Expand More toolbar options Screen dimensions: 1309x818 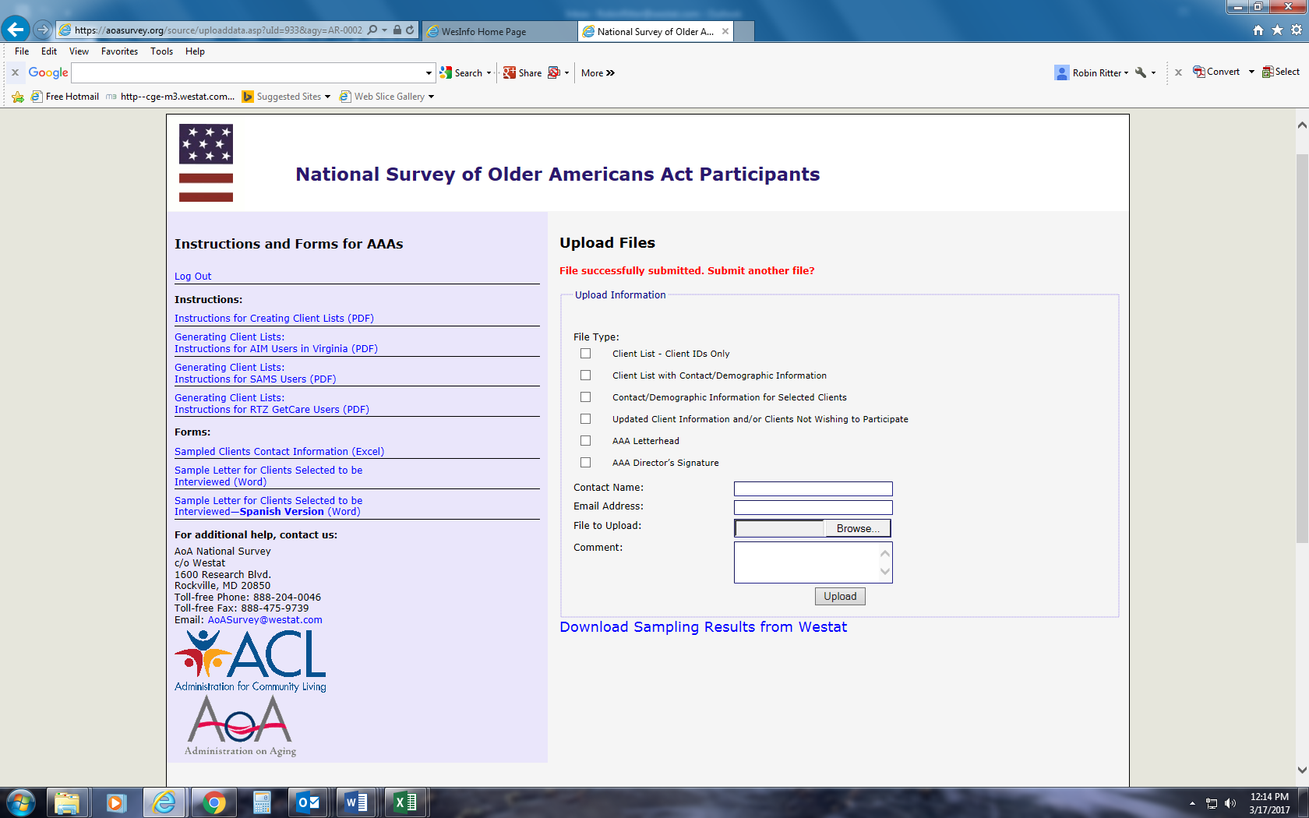[598, 72]
